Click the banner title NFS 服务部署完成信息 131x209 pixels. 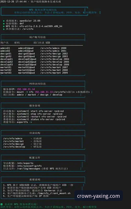[x=43, y=10]
